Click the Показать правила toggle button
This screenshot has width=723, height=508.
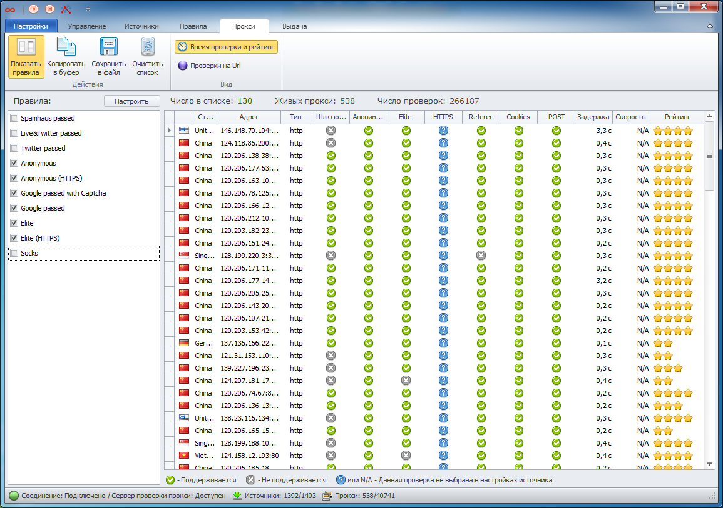(26, 56)
